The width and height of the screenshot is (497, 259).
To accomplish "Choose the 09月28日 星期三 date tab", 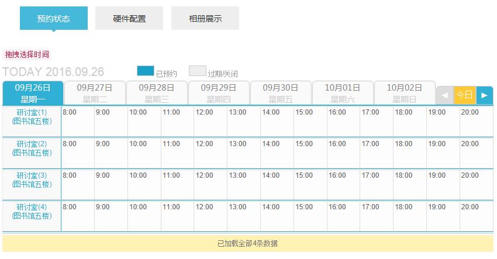I will coord(157,93).
